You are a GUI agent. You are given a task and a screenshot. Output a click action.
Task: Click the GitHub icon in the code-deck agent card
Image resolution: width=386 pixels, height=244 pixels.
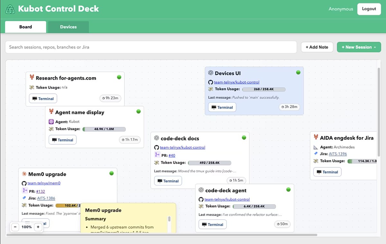201,199
